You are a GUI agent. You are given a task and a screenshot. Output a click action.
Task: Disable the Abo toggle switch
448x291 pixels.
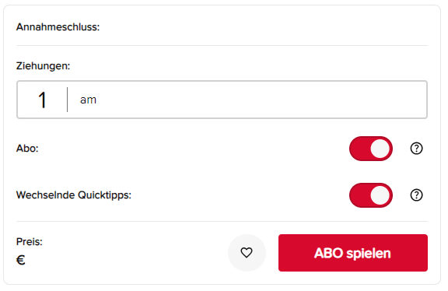coord(370,149)
